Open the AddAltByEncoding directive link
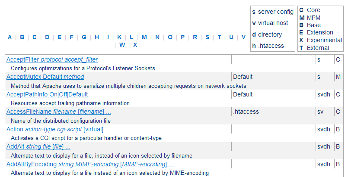Screen dimensions: 348x177 [x=90, y=165]
